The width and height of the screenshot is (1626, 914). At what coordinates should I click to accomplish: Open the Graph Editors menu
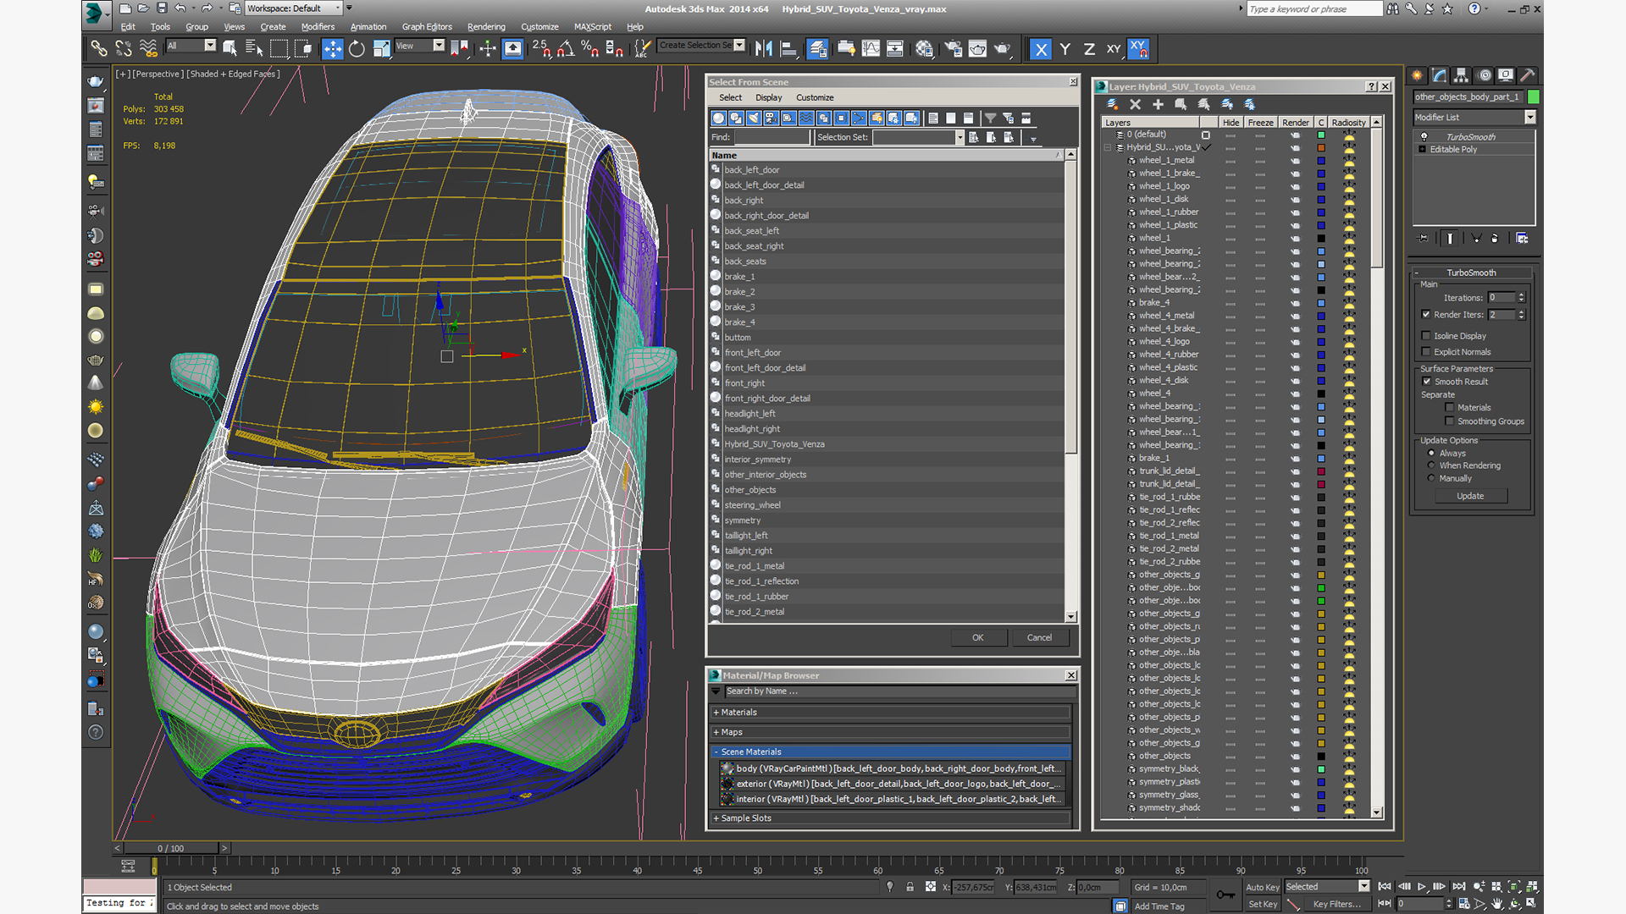tap(427, 27)
